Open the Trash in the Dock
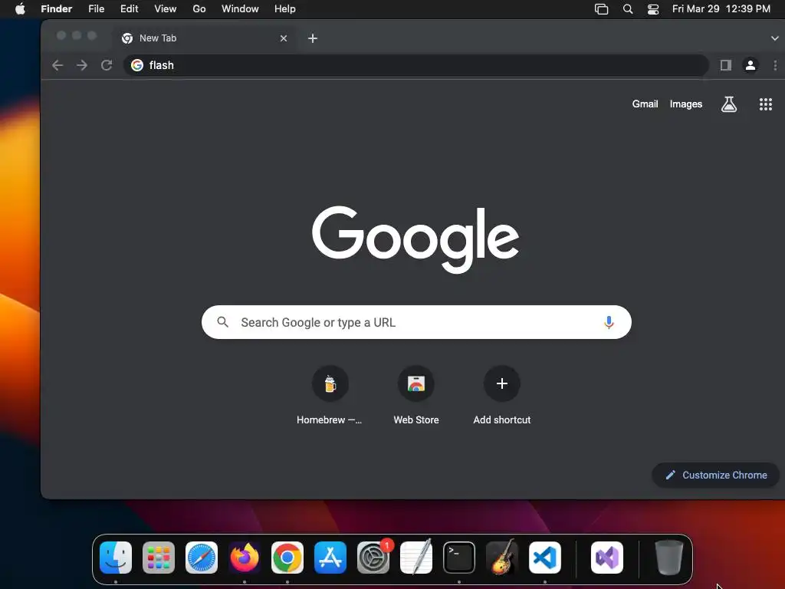Image resolution: width=785 pixels, height=589 pixels. 668,558
